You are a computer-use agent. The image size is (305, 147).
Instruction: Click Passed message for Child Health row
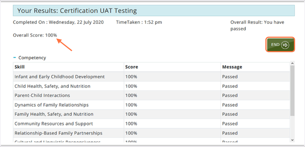230,86
